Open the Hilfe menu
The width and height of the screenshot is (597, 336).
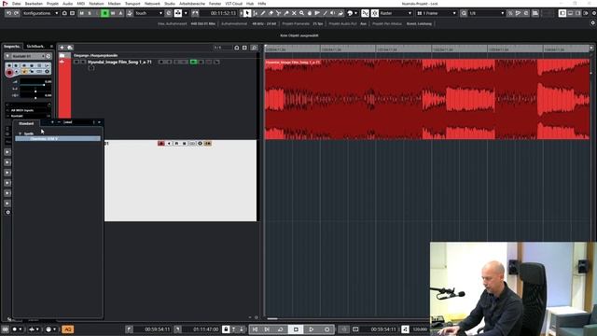click(x=262, y=4)
